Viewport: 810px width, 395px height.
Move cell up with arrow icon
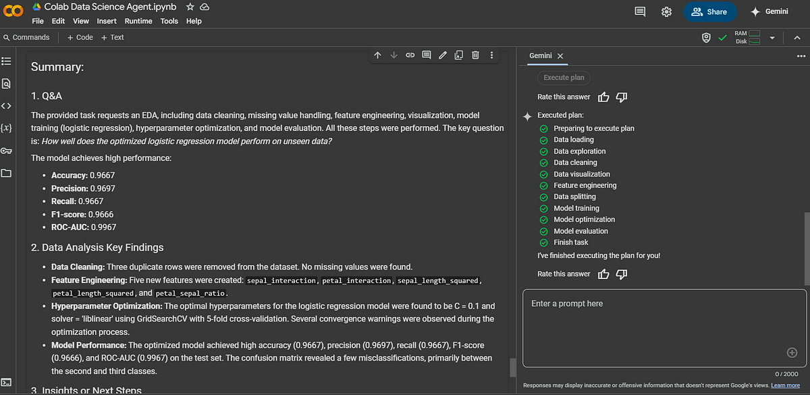[x=377, y=55]
